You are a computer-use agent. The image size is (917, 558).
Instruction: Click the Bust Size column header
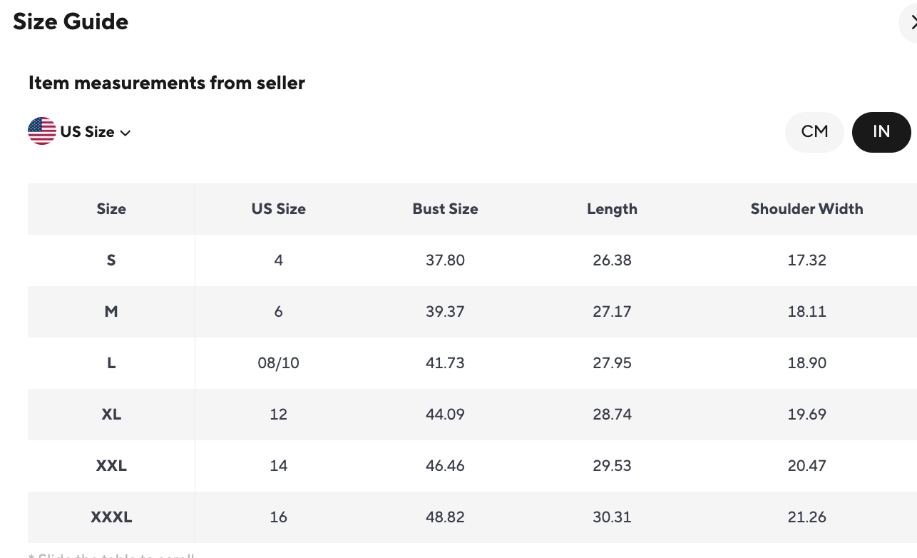click(445, 209)
